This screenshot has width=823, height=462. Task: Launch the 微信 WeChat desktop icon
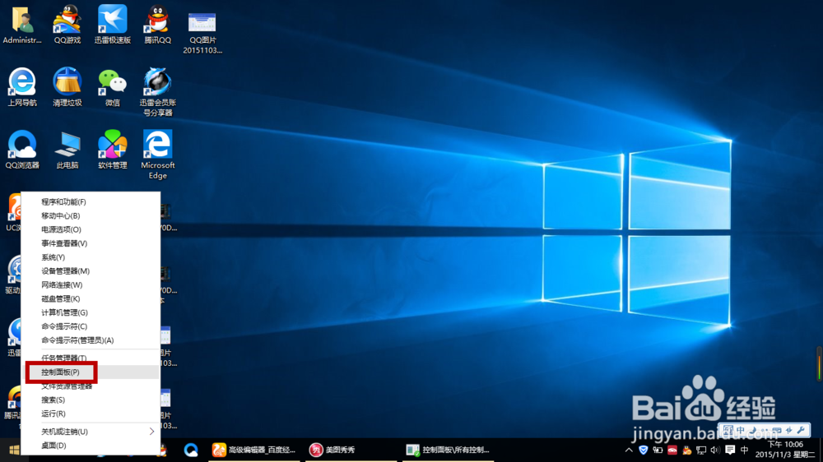pos(112,87)
